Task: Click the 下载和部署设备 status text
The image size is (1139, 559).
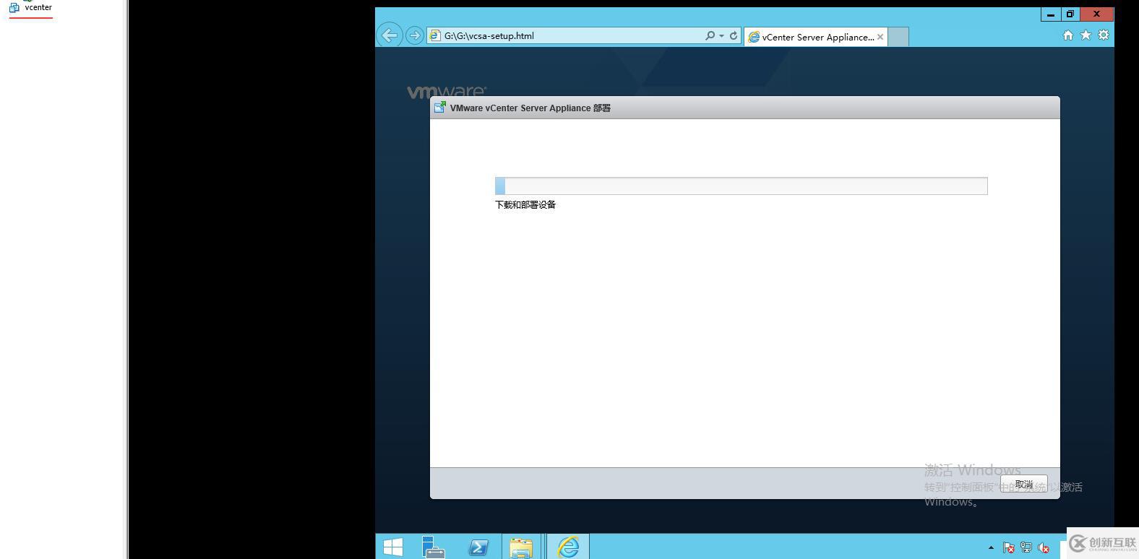Action: pos(525,205)
